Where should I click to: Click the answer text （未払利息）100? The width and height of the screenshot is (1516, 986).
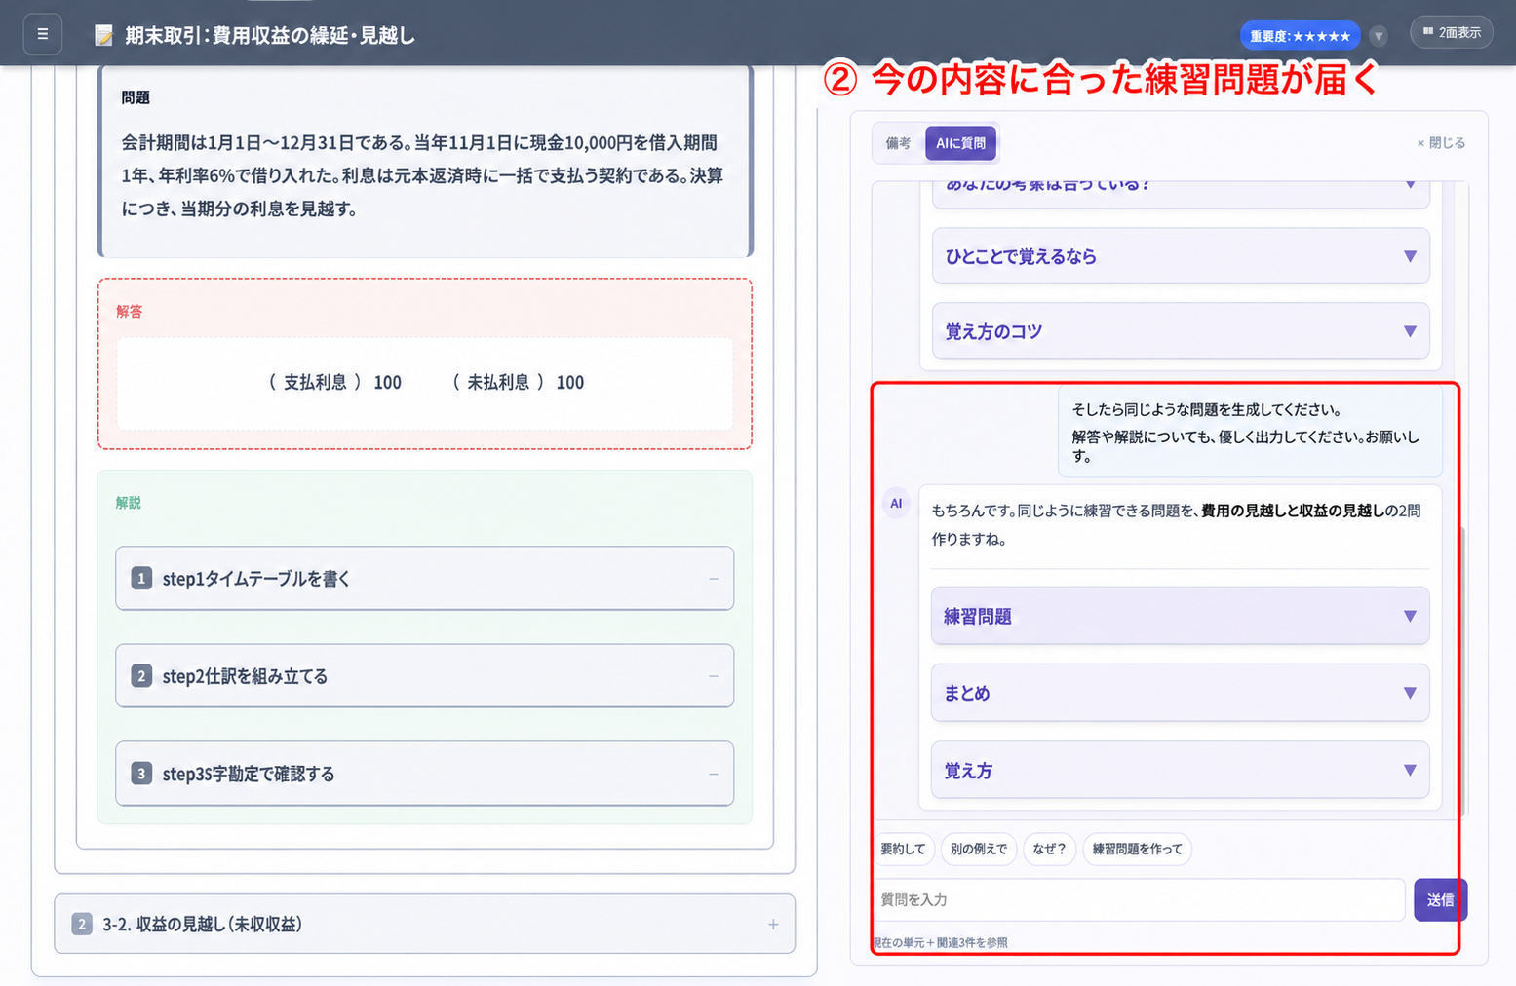pyautogui.click(x=517, y=383)
